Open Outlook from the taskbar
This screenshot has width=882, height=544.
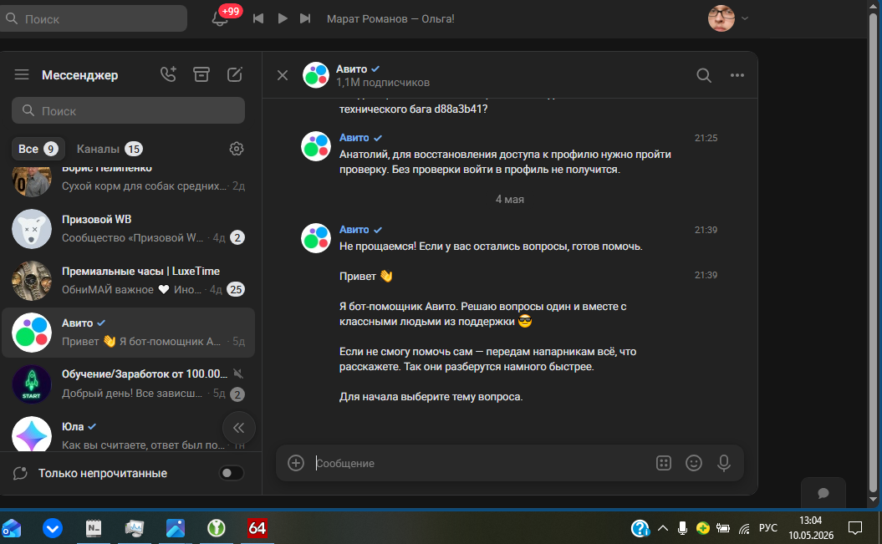(12, 528)
